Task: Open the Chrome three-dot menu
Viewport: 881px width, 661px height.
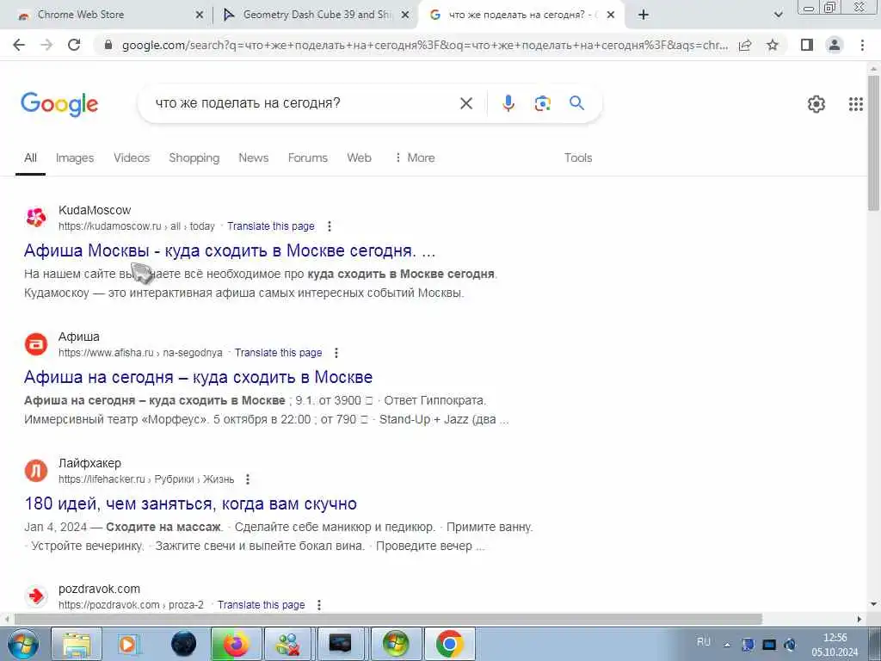Action: (x=862, y=45)
